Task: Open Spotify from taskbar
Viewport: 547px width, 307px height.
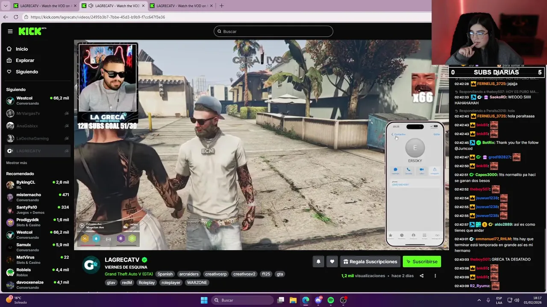Action: [331, 300]
